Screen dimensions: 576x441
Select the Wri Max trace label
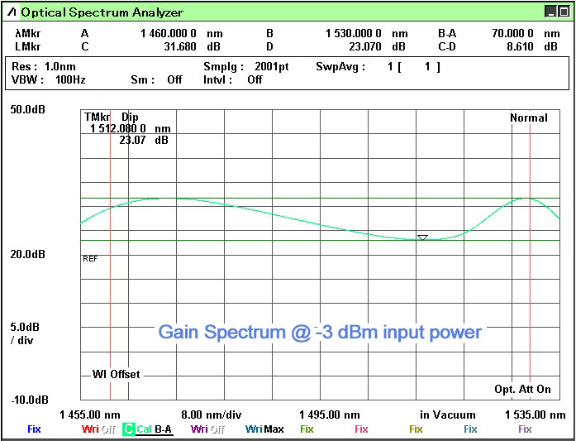point(264,429)
